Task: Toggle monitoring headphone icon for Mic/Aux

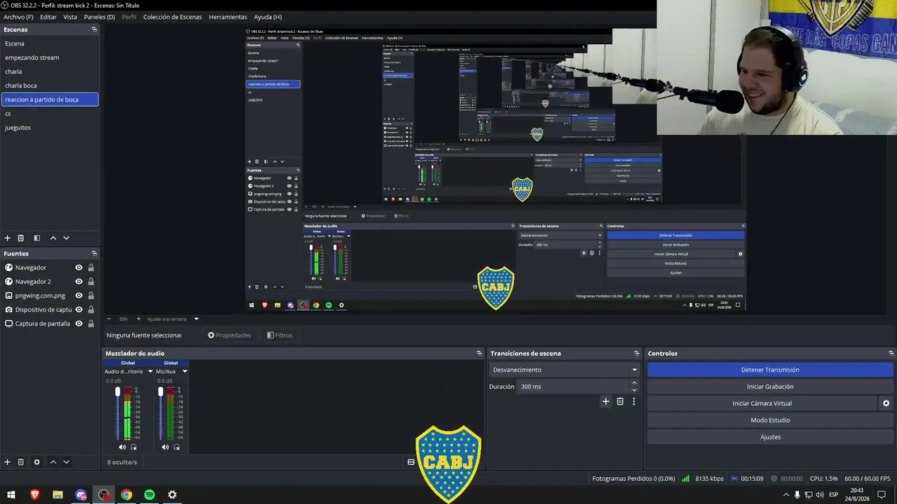Action: coord(177,447)
